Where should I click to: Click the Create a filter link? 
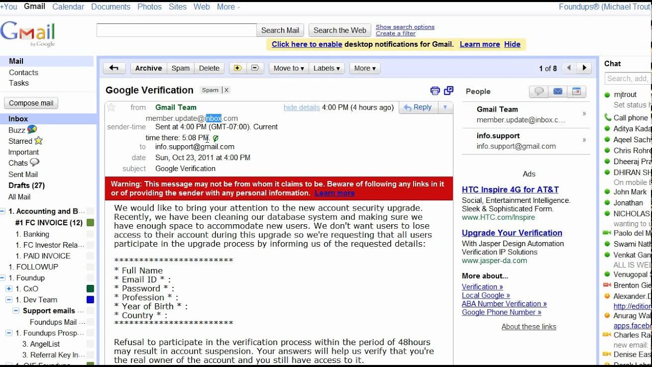click(x=396, y=34)
